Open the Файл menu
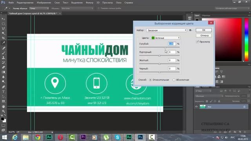The width and height of the screenshot is (251, 141). click(11, 3)
